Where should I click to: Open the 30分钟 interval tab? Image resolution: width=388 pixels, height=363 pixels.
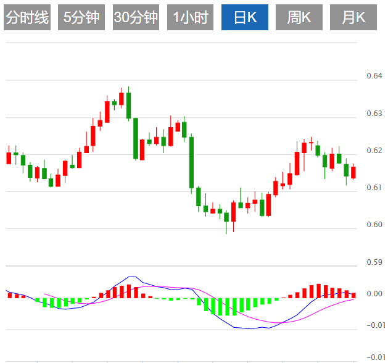136,18
